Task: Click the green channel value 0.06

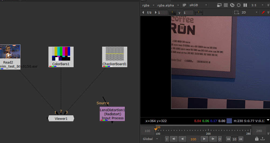Action: click(x=206, y=121)
